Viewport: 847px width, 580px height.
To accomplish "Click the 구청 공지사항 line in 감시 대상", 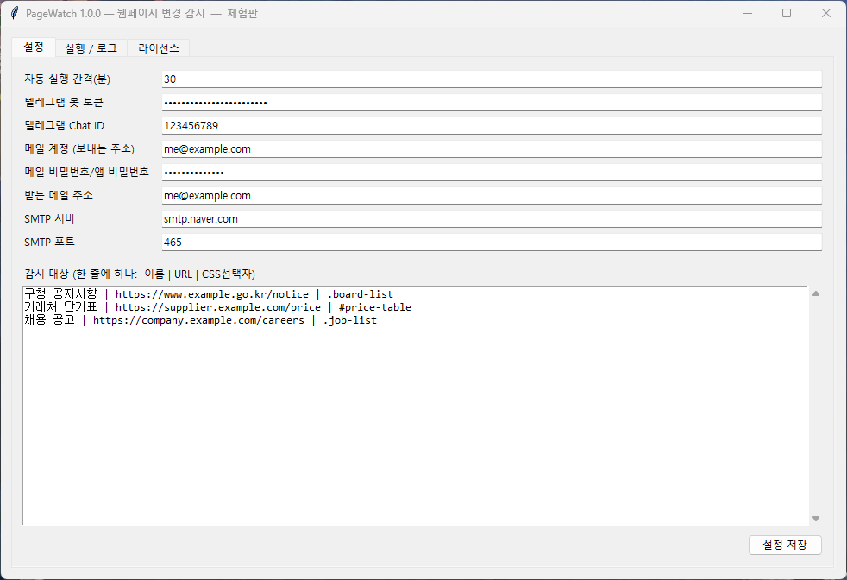I will (209, 294).
